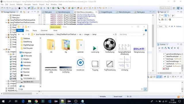This screenshot has height=104, width=184.
Task: Click the images breadcrumb segment
Action: (87, 34)
